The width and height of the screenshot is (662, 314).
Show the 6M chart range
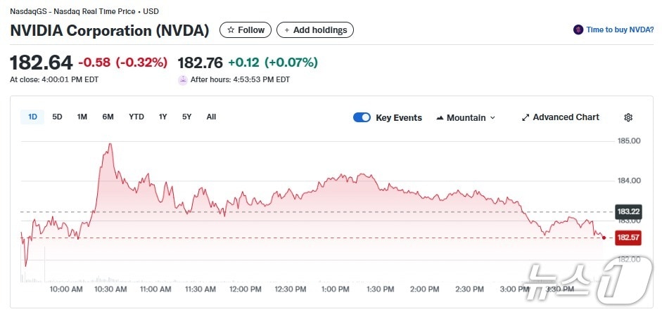(x=108, y=117)
